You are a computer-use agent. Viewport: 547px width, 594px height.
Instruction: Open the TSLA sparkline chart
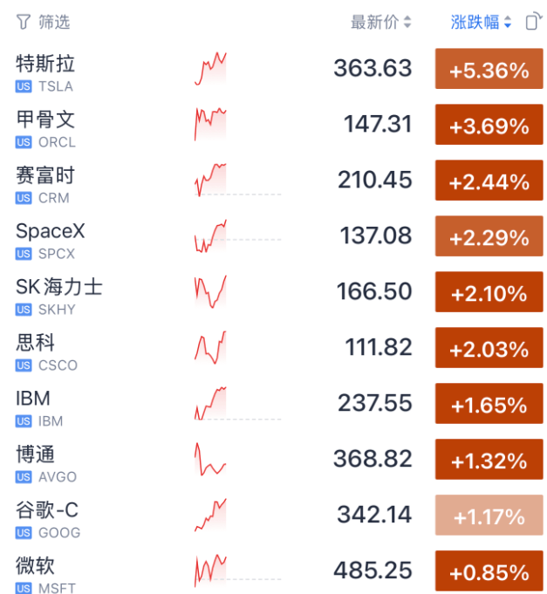(210, 69)
